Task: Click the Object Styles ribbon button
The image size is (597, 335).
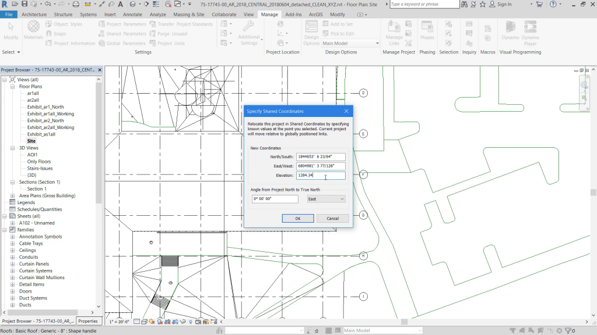Action: [x=64, y=24]
